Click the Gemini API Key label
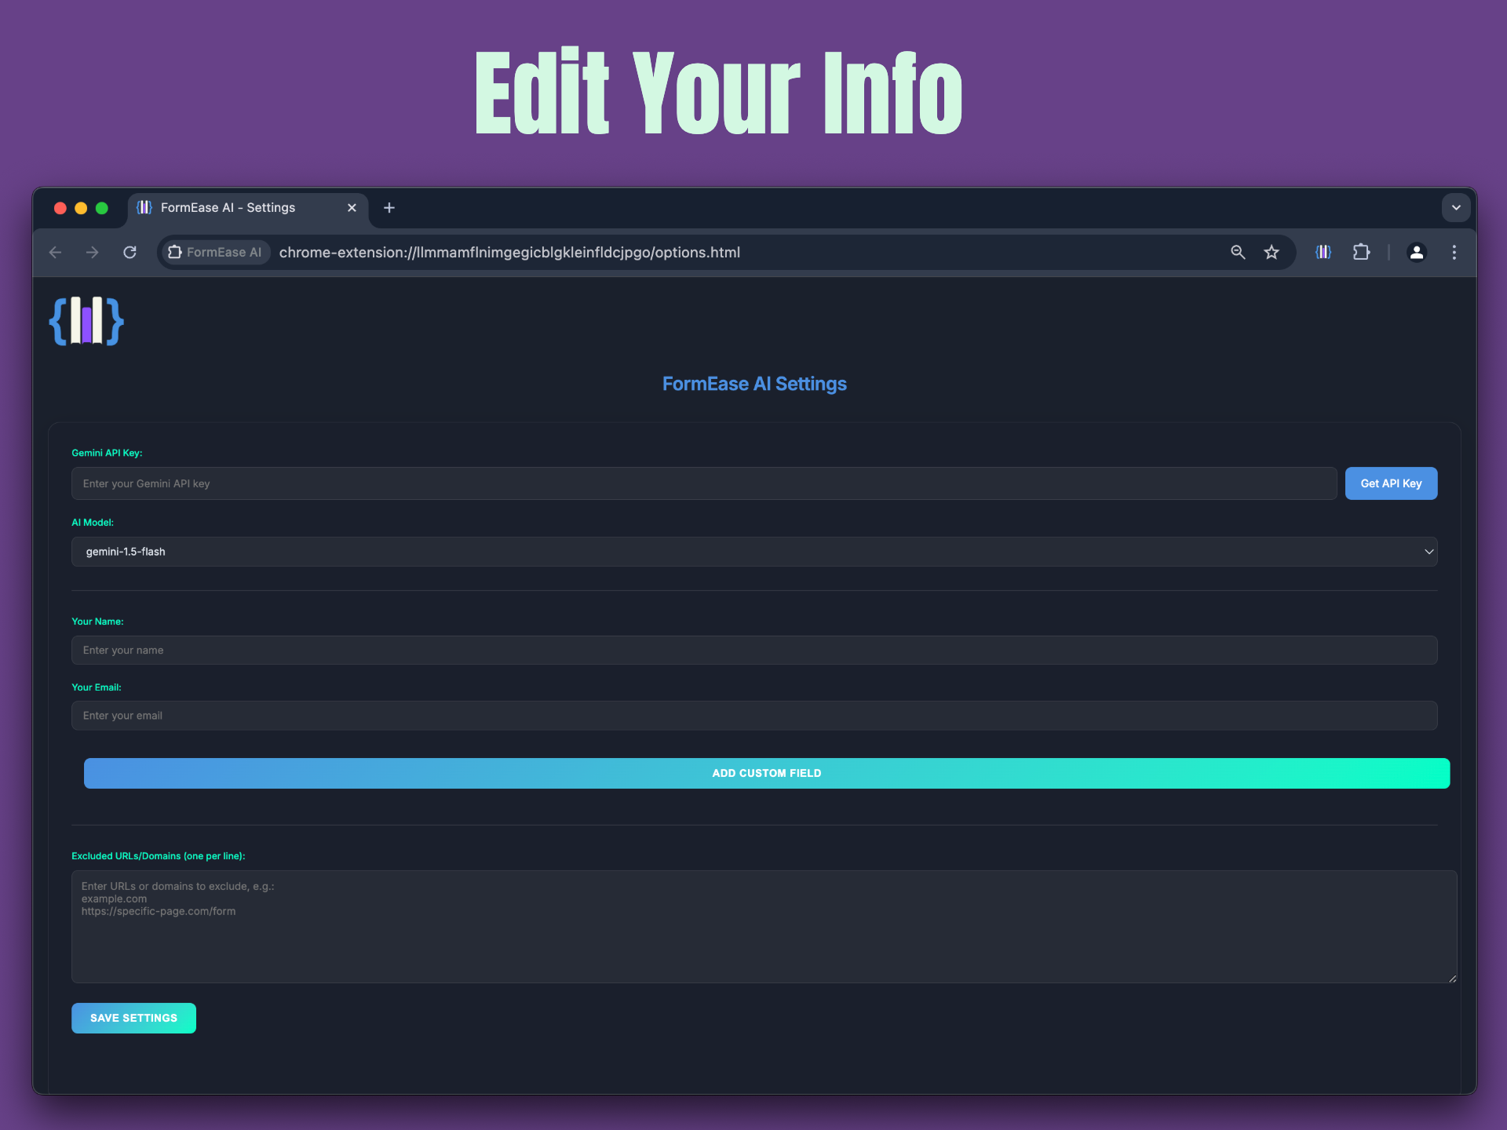This screenshot has width=1507, height=1130. pos(107,453)
